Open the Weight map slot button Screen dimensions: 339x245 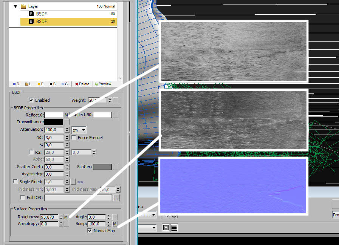click(x=116, y=100)
